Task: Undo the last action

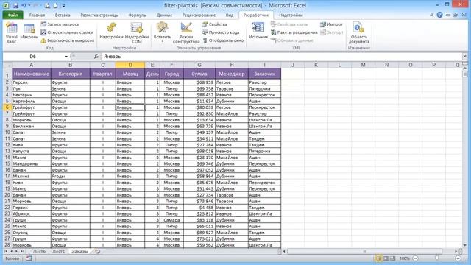Action: coord(24,5)
